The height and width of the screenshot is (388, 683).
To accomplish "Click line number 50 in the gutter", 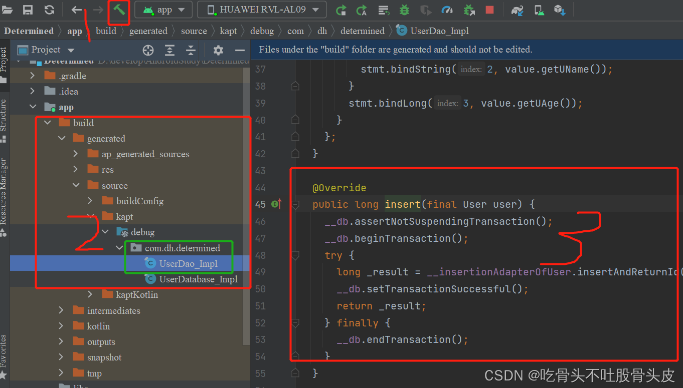I will coord(260,289).
